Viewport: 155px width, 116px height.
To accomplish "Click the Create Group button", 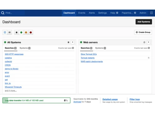I will click(x=143, y=32).
